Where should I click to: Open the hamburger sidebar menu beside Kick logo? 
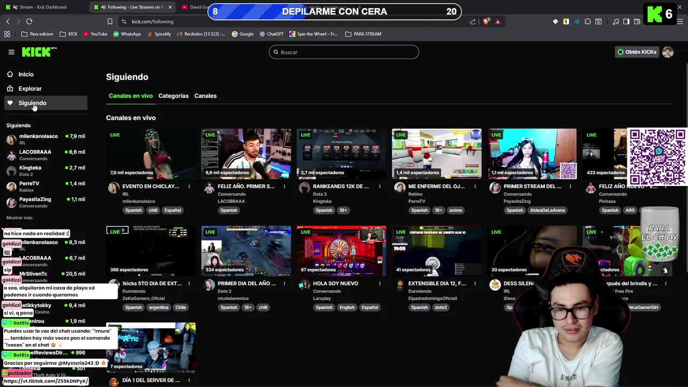(x=11, y=52)
